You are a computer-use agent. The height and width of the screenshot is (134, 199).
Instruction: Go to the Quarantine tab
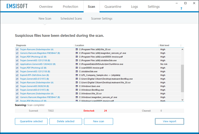[113, 6]
